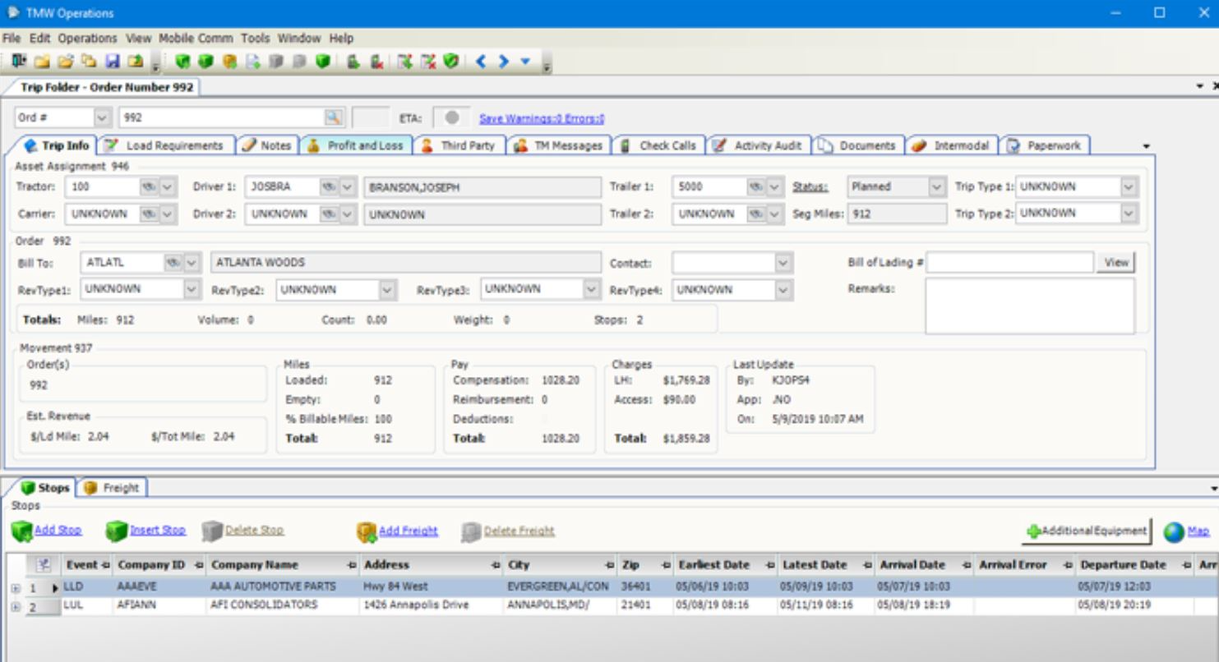Select the AFI CONSOLIDATORS company name cell
1219x662 pixels.
click(283, 605)
